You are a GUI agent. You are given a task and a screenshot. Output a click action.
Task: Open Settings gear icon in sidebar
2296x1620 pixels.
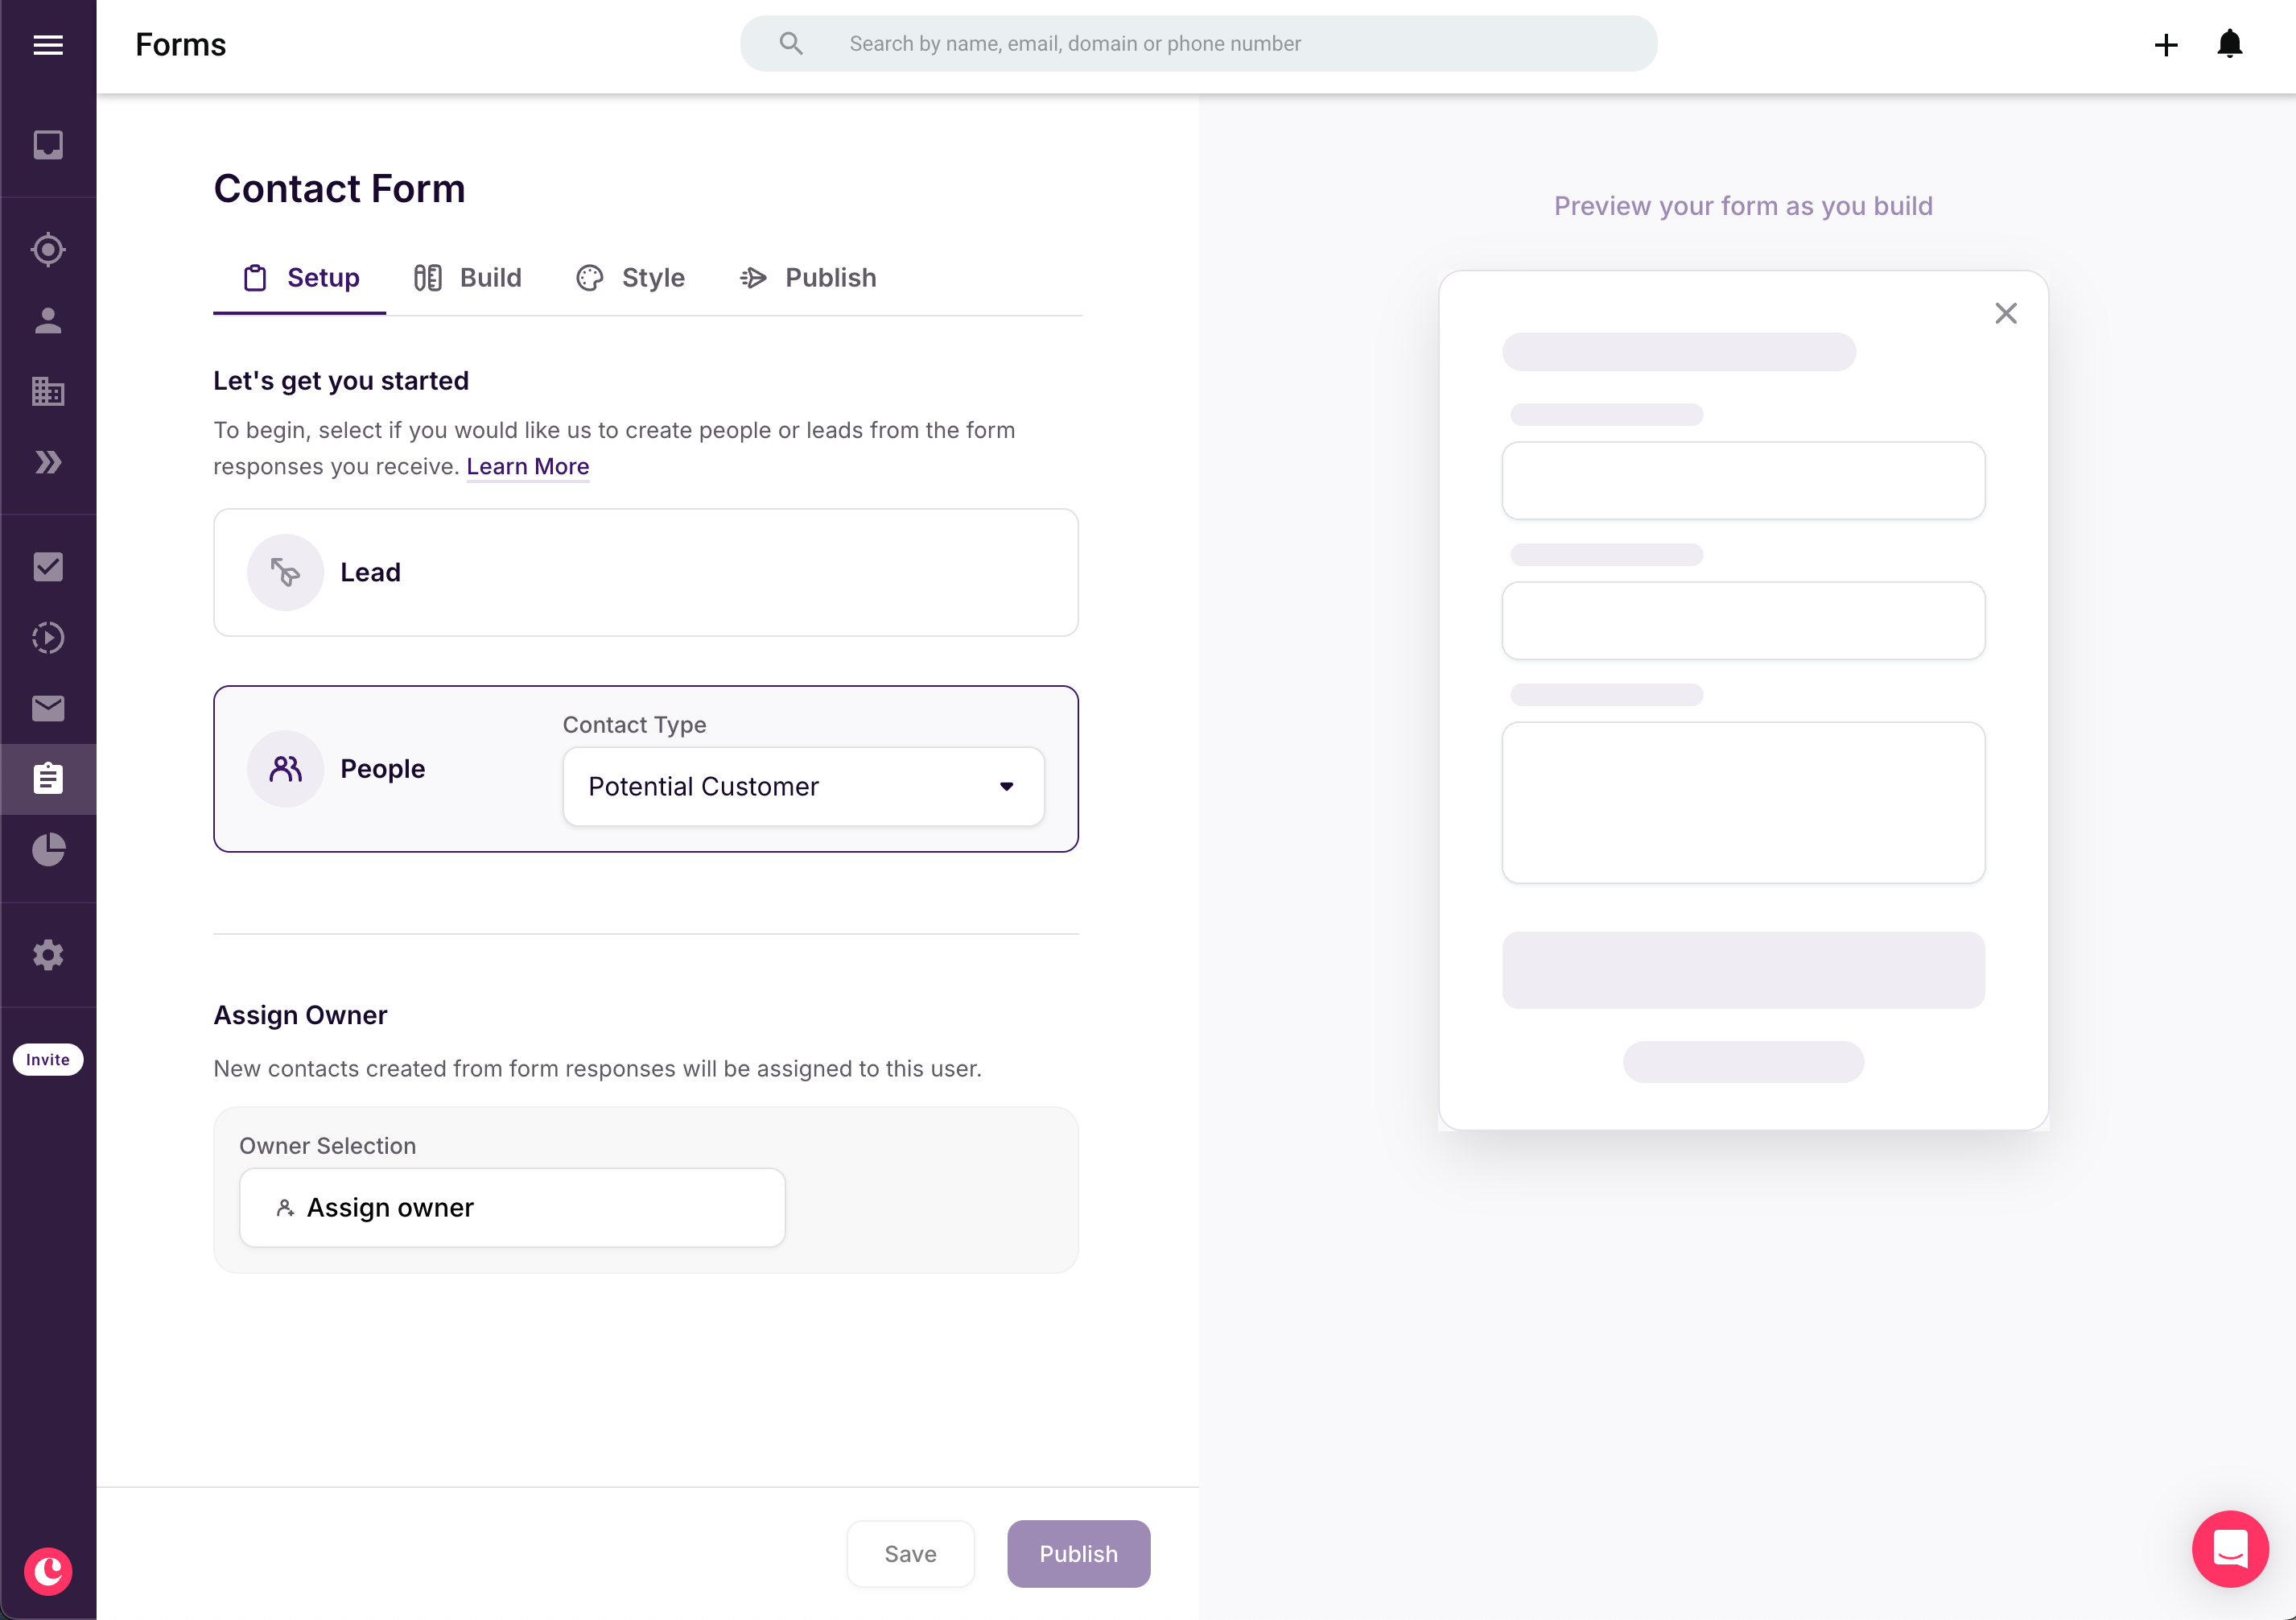[x=48, y=956]
